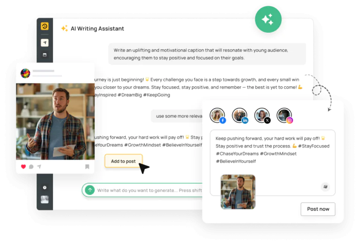Toggle the LinkedIn account avatar
360x245 pixels.
click(240, 115)
